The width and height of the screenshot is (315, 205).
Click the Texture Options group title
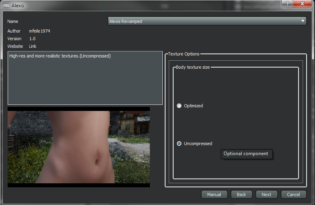click(x=184, y=54)
